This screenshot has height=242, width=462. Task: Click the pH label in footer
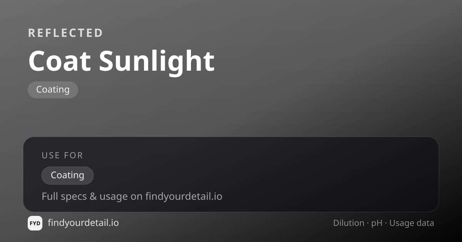(x=377, y=224)
